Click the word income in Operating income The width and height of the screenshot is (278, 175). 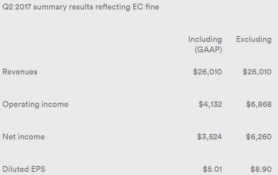55,104
